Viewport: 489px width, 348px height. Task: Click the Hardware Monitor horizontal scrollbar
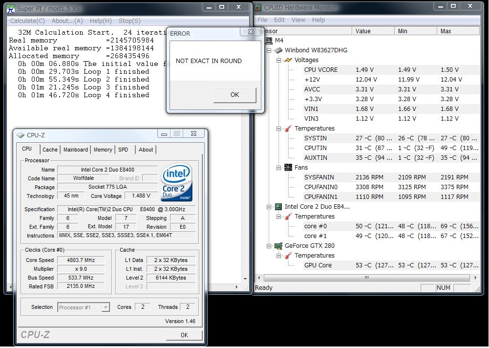[366, 278]
